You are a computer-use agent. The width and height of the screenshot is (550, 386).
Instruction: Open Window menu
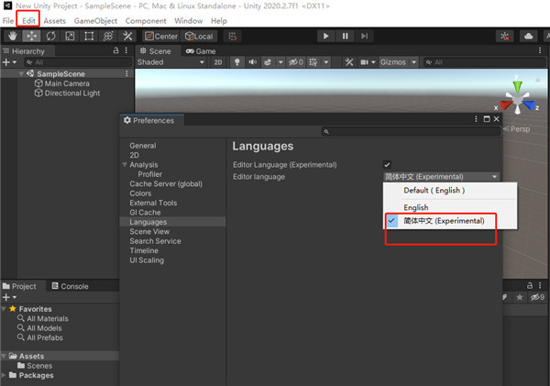tap(188, 21)
